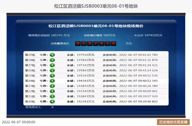Viewport: 192px width, 126px height.
Task: Click the panel heading 松江区泗泾镇SJSB0003单元08-01号地块现场竞价
Action: tap(96, 26)
